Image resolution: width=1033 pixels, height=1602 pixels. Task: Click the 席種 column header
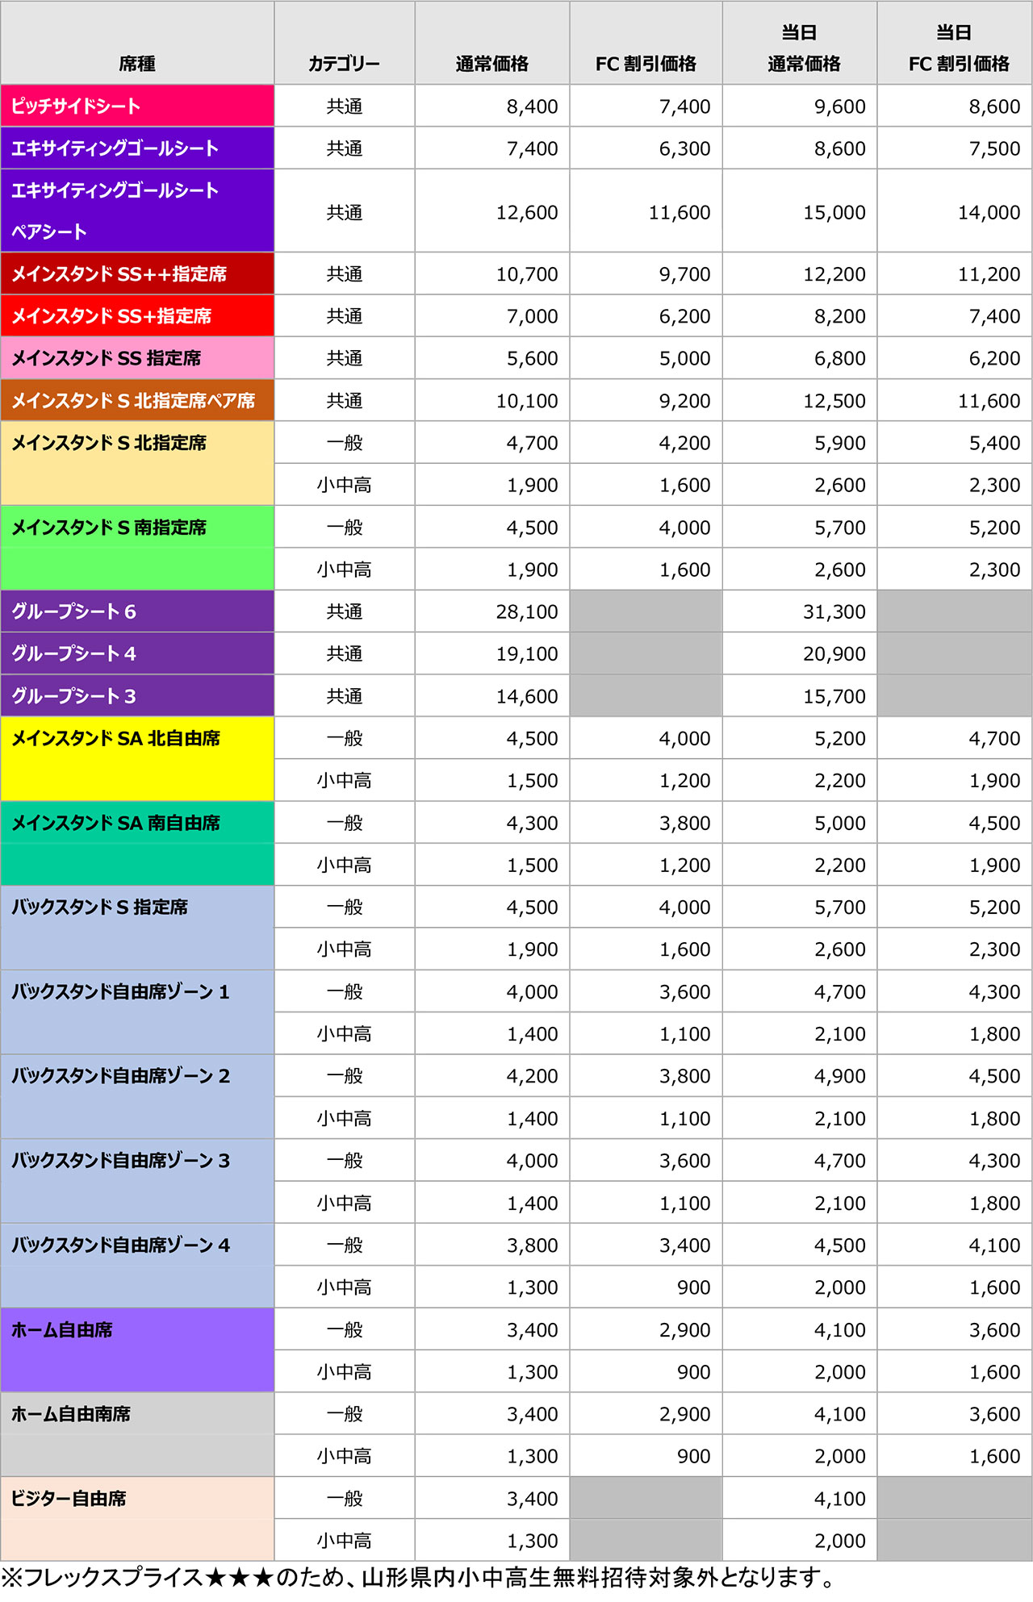(x=137, y=63)
